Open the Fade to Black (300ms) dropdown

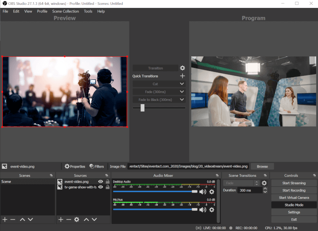click(182, 100)
